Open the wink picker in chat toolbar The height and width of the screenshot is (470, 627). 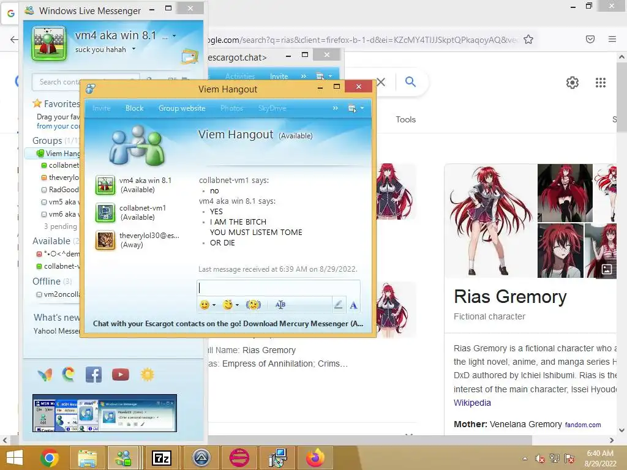(x=228, y=305)
